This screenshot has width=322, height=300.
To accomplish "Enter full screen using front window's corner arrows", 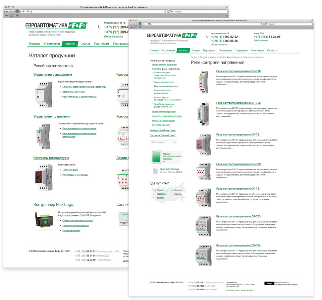I will coord(312,20).
